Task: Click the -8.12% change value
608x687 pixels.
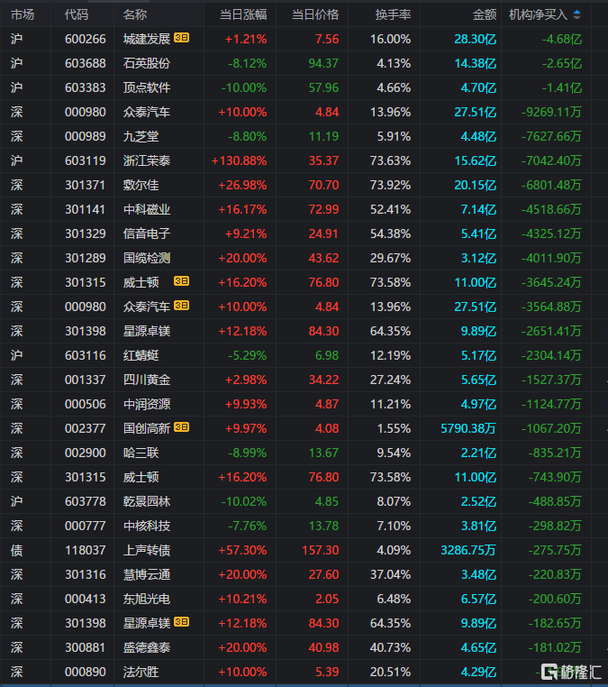Action: 248,63
